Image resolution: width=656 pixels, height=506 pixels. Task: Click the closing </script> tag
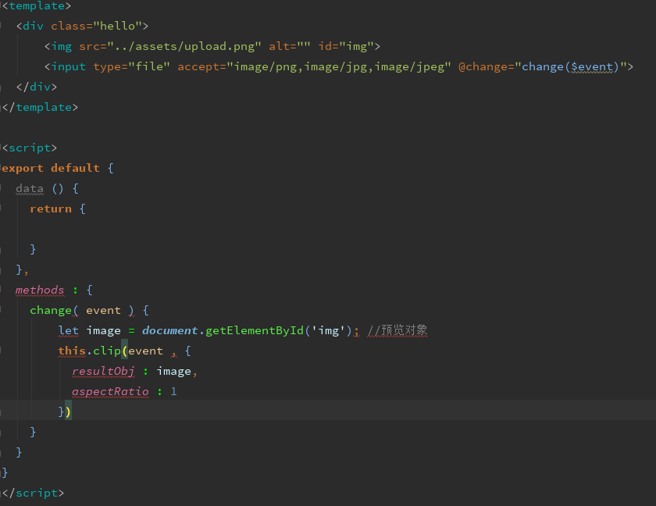[33, 493]
